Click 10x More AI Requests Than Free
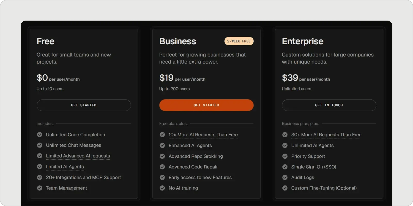 (x=203, y=135)
